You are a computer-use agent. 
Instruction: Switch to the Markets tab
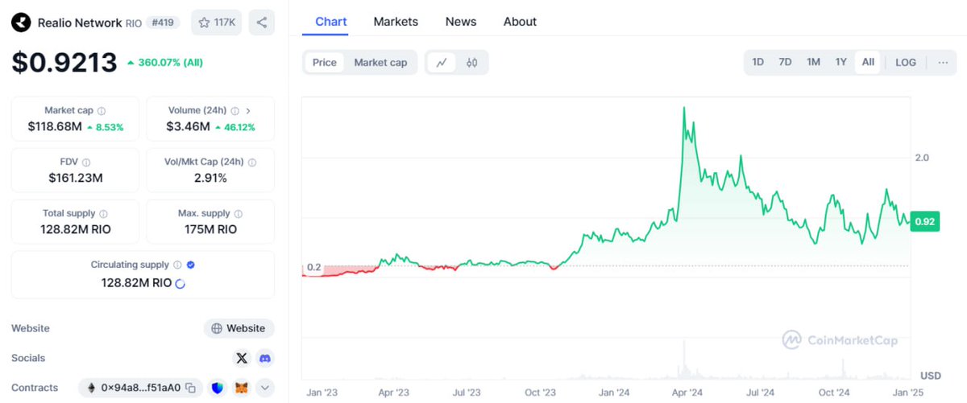(396, 22)
